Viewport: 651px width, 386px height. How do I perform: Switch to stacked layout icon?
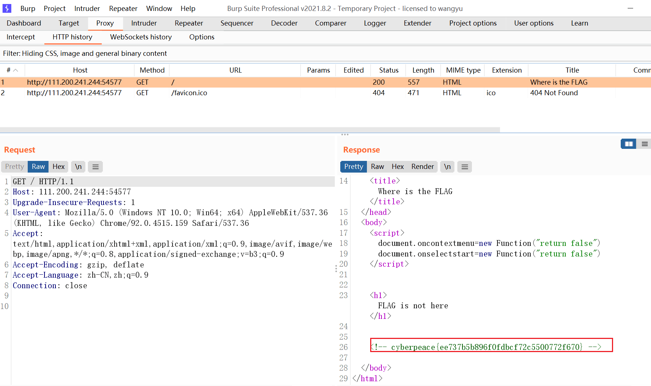pos(644,144)
